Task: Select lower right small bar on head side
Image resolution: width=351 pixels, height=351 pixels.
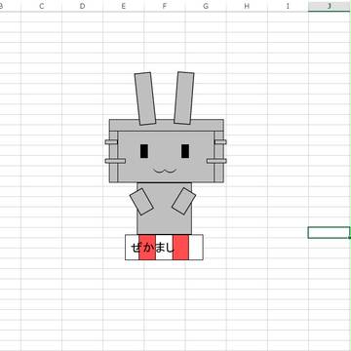Action: click(x=216, y=161)
